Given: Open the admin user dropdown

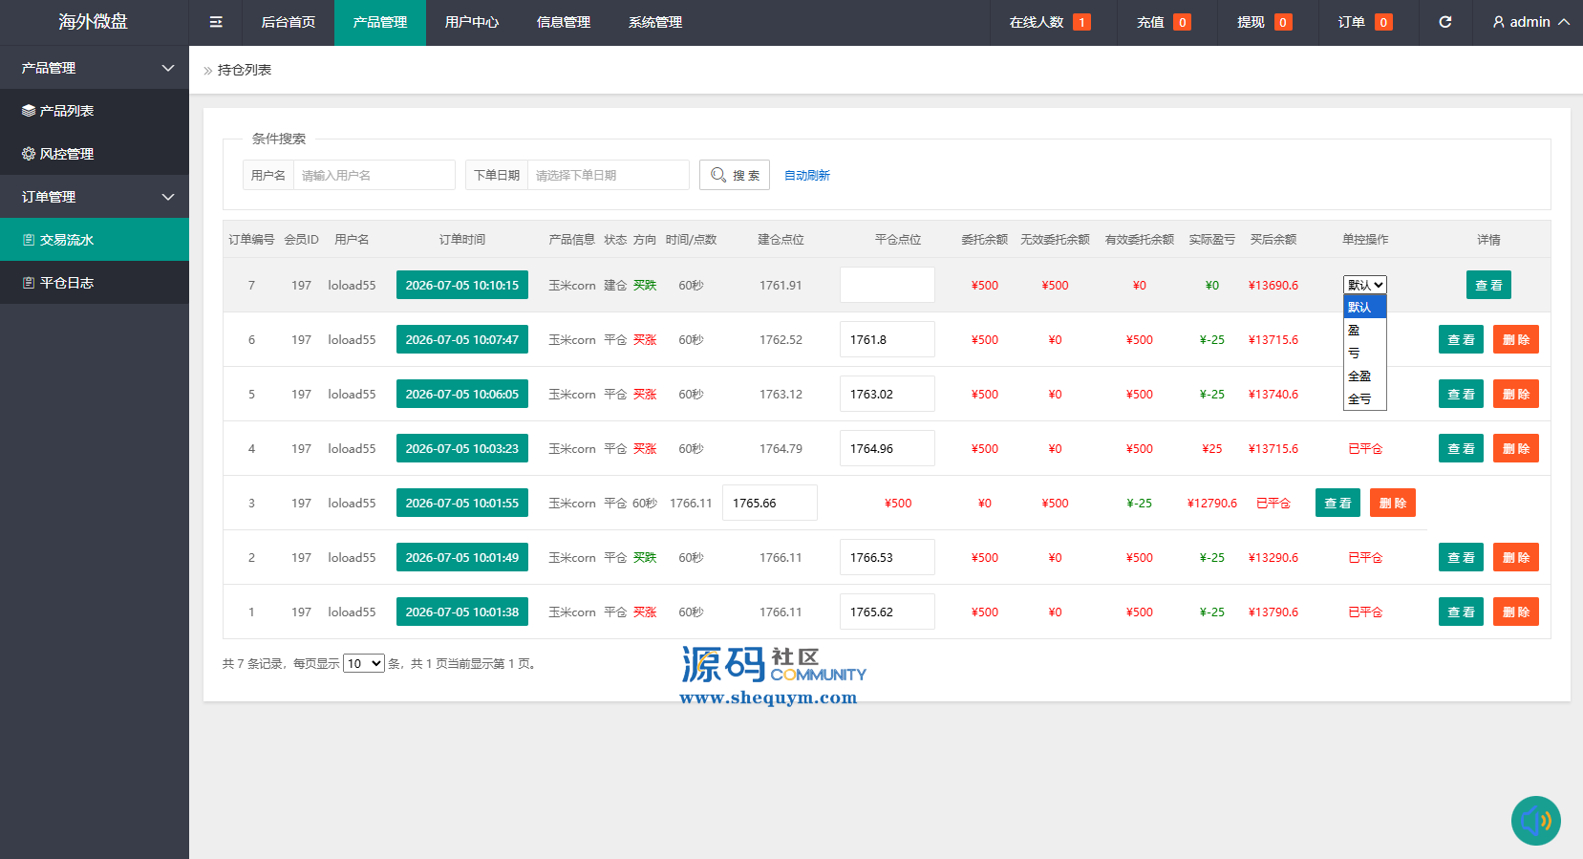Looking at the screenshot, I should point(1530,22).
